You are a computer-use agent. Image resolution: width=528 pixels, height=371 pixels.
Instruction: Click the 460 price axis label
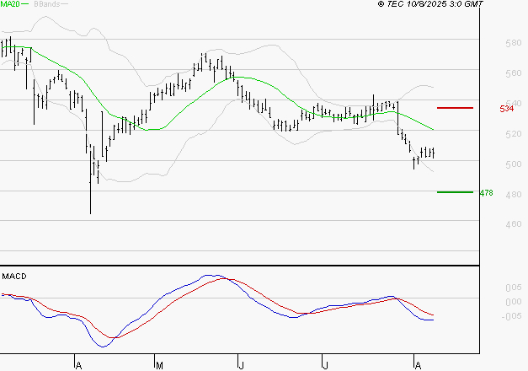coord(514,224)
